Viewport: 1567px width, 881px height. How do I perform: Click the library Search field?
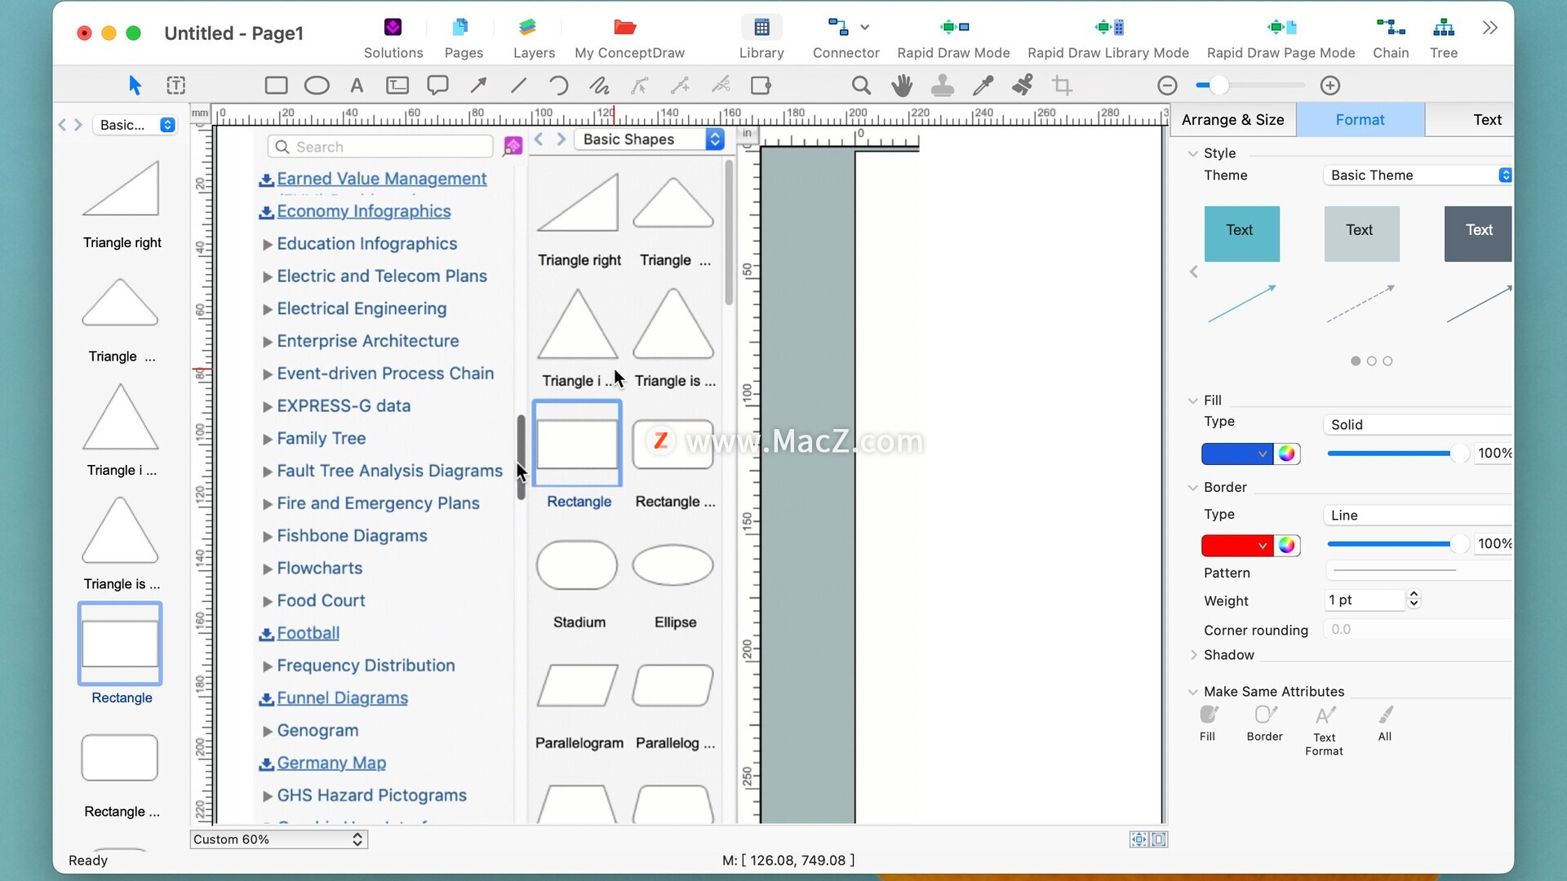[x=380, y=147]
